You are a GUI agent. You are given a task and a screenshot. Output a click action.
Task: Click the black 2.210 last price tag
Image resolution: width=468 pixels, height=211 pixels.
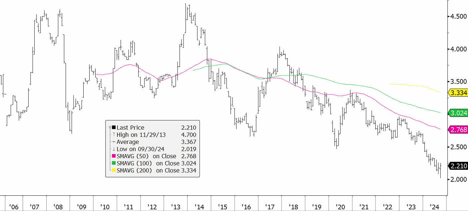pos(458,166)
